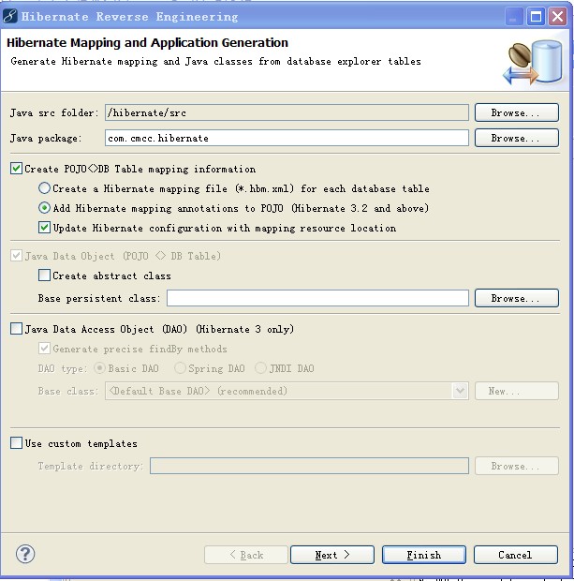The image size is (574, 581).
Task: Browse for the Java src folder
Action: point(517,112)
